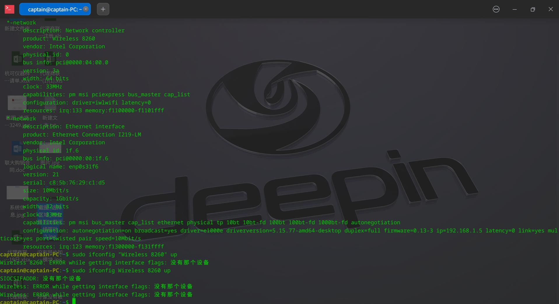Viewport: 559px width, 304px height.
Task: Click 'product: Ethernet Connection I219-LM' text
Action: coord(82,135)
